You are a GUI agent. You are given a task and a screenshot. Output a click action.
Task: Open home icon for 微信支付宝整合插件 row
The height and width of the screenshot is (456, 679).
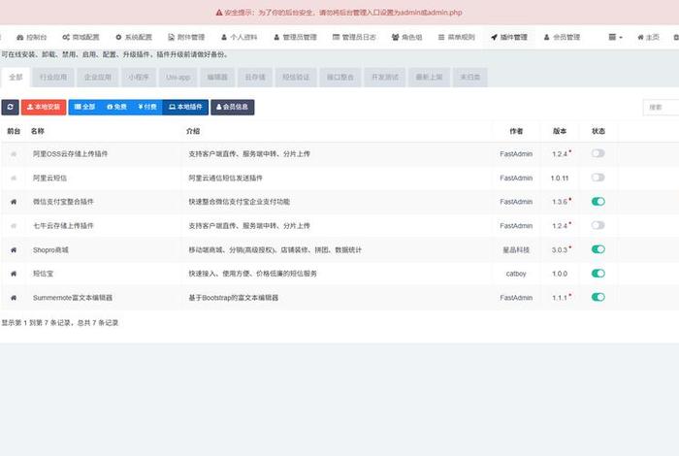(14, 202)
